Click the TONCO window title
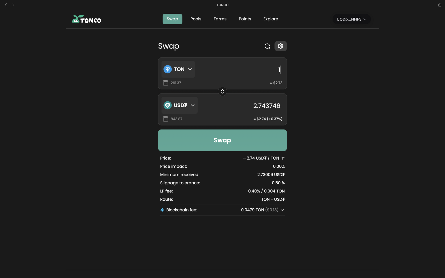This screenshot has width=445, height=278. point(222,5)
